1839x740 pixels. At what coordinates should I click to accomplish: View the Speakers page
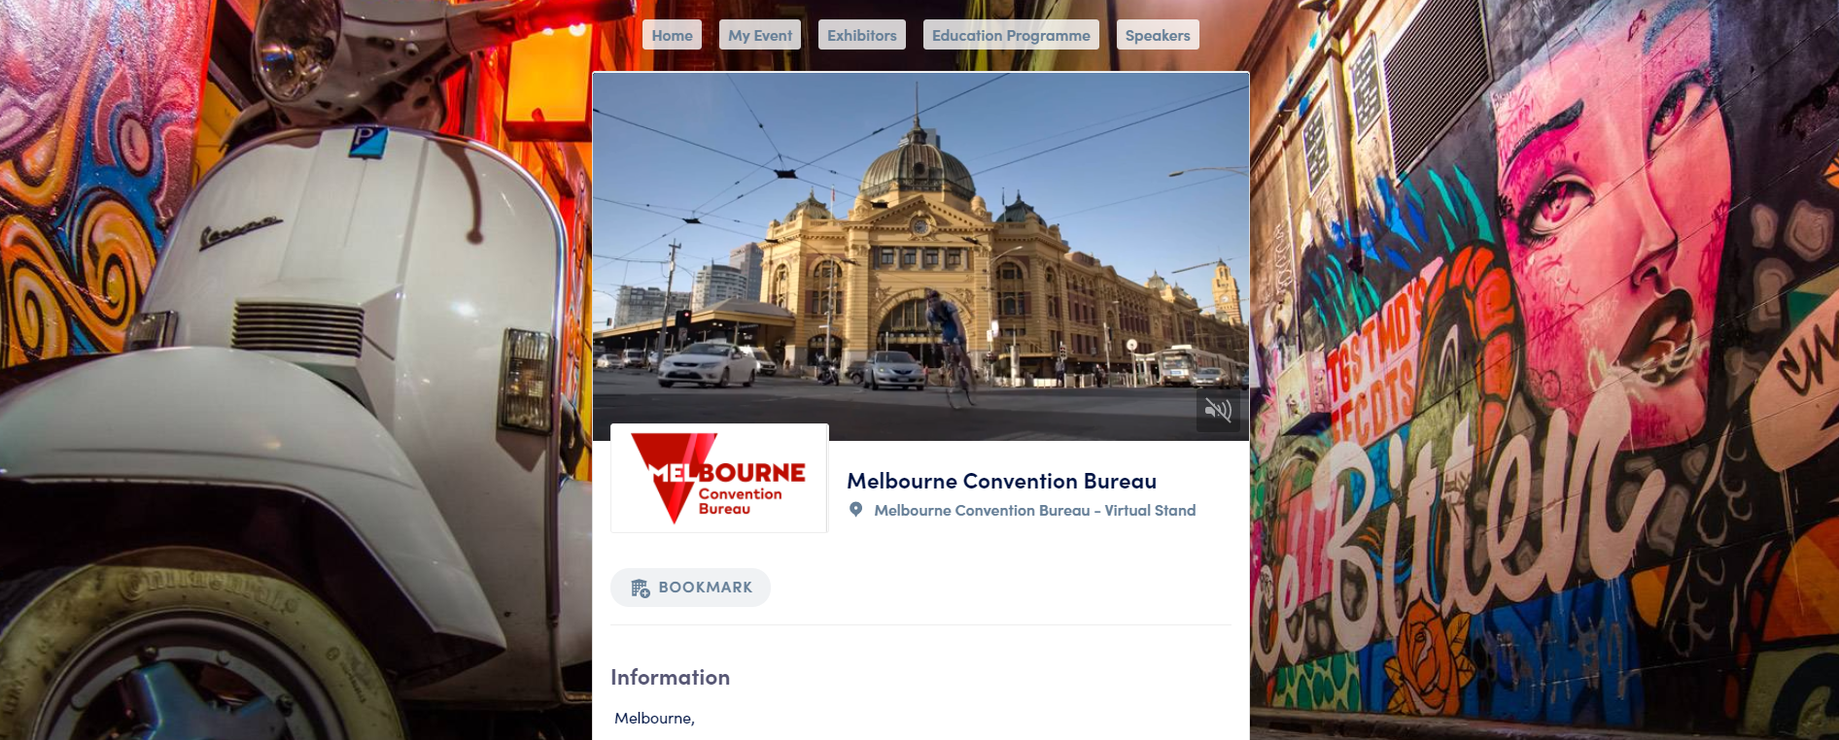click(x=1158, y=35)
